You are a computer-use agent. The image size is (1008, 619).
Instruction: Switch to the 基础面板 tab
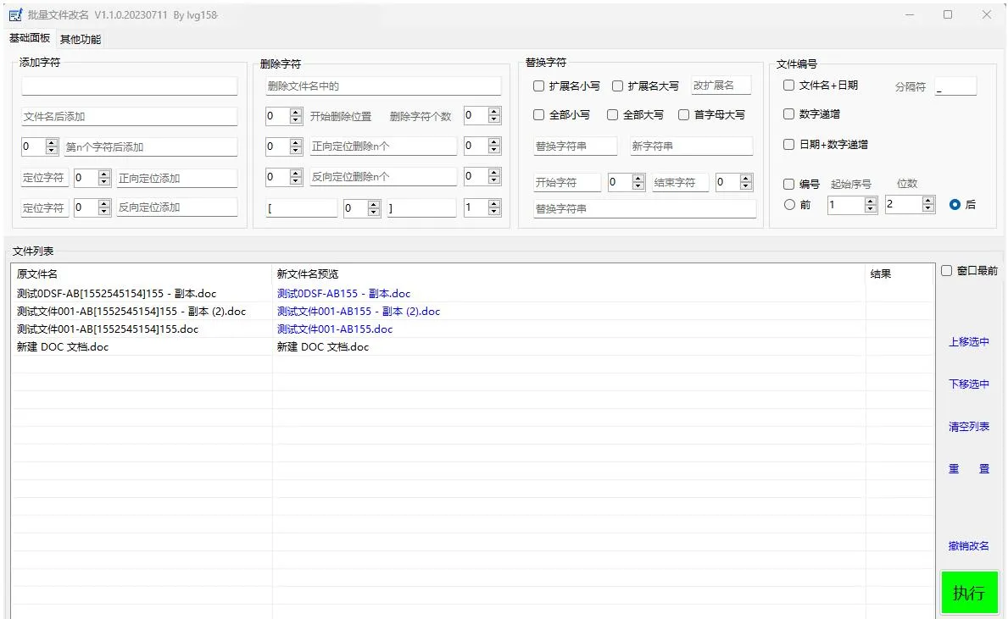[x=30, y=38]
